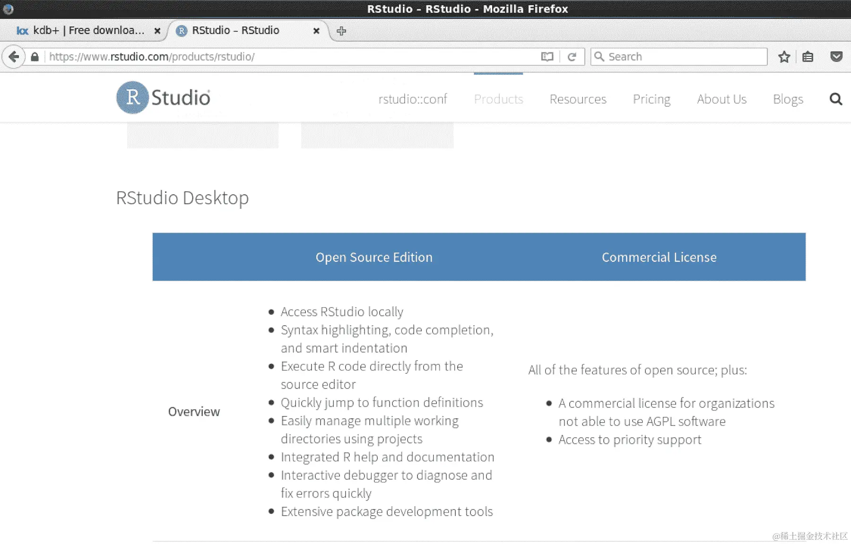Click the 'RStudio Desktop' heading
Image resolution: width=851 pixels, height=544 pixels.
[182, 198]
